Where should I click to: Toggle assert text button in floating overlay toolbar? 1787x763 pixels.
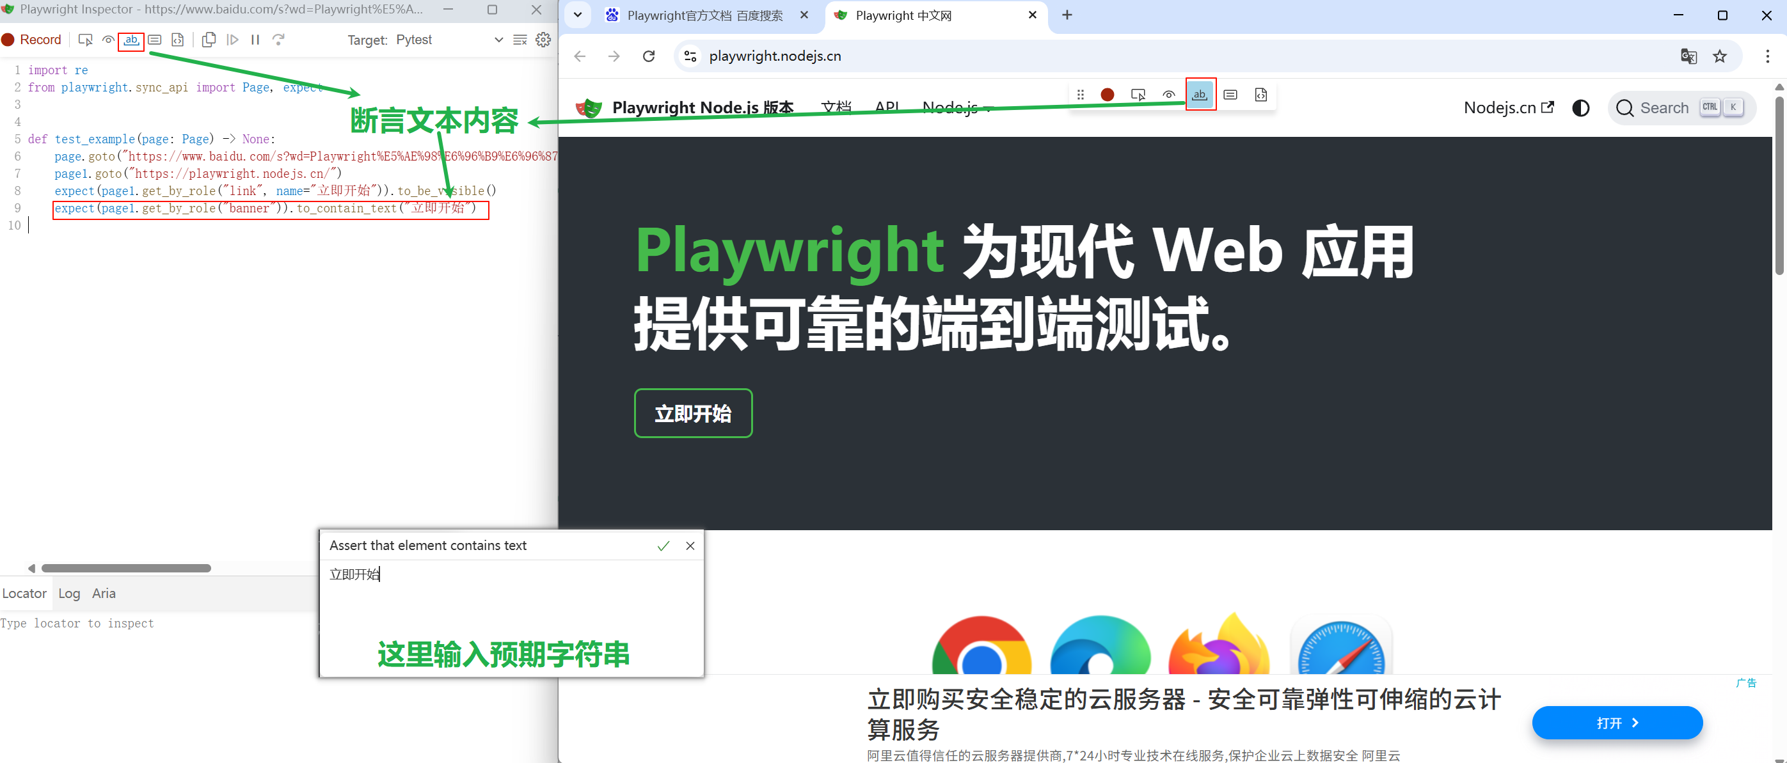pos(1200,94)
